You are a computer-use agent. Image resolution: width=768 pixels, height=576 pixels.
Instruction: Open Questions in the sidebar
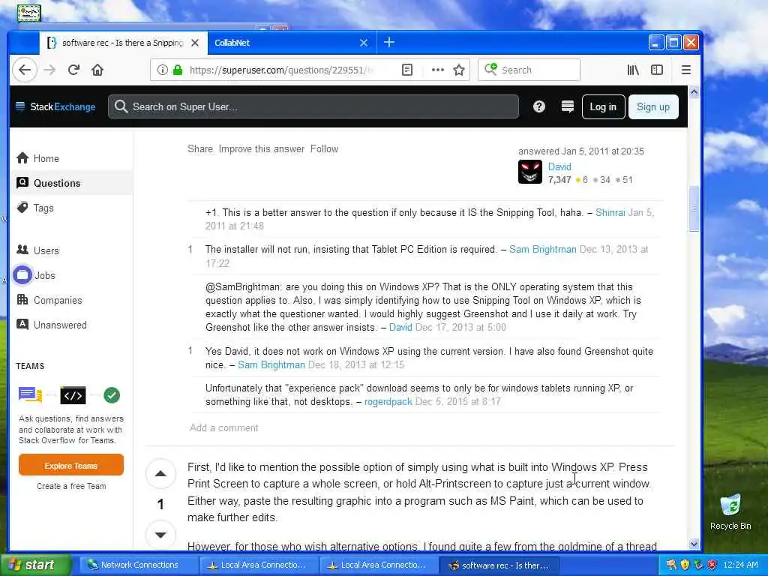click(71, 183)
